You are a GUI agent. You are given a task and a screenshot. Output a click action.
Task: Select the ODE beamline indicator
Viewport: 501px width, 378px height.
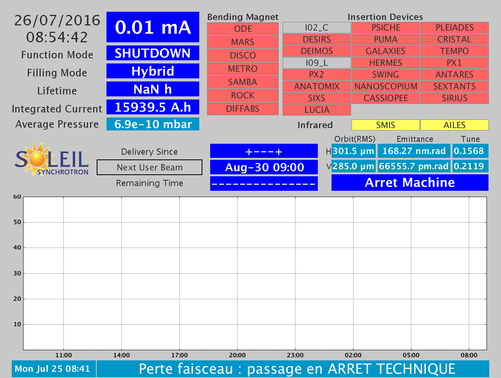pos(243,29)
